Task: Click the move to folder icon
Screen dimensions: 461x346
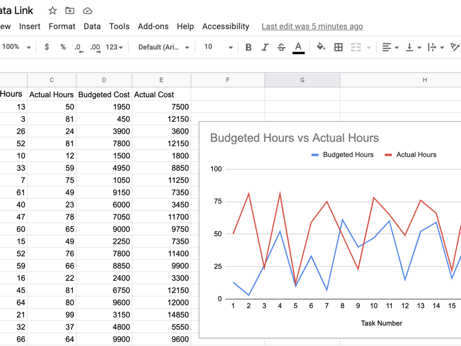Action: (x=70, y=10)
